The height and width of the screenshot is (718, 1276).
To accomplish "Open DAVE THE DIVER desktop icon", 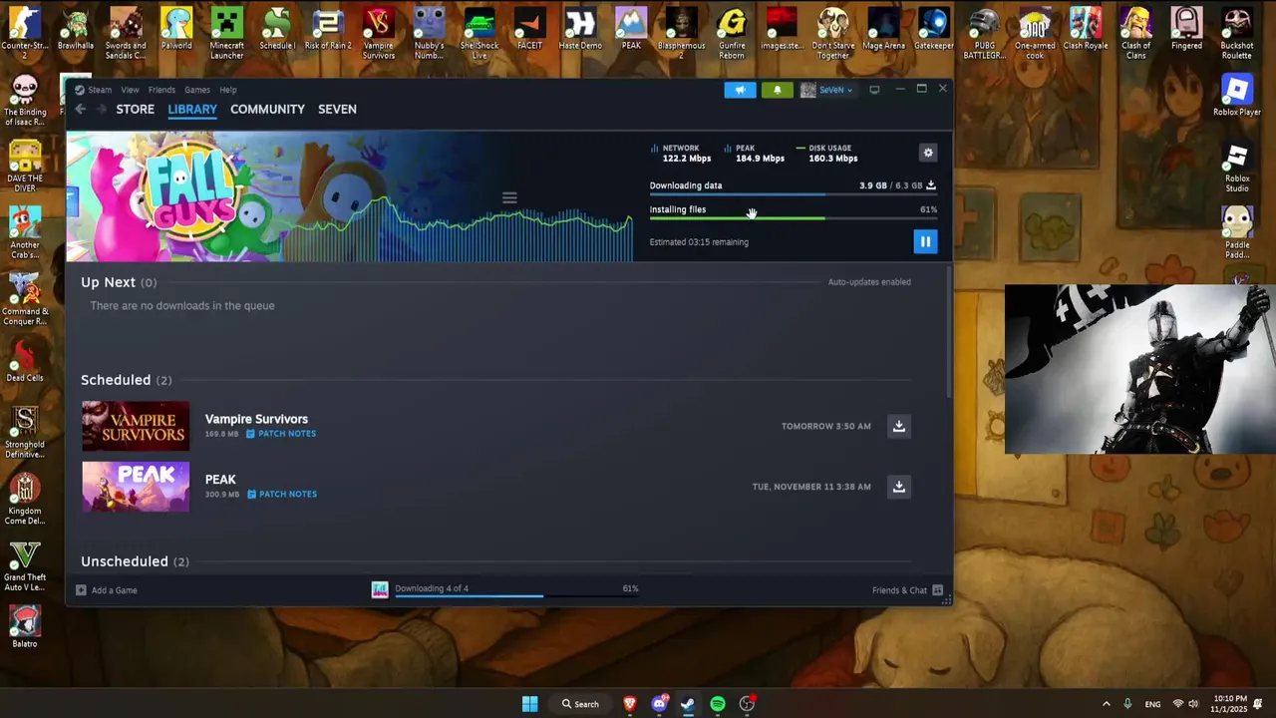I will (x=25, y=166).
